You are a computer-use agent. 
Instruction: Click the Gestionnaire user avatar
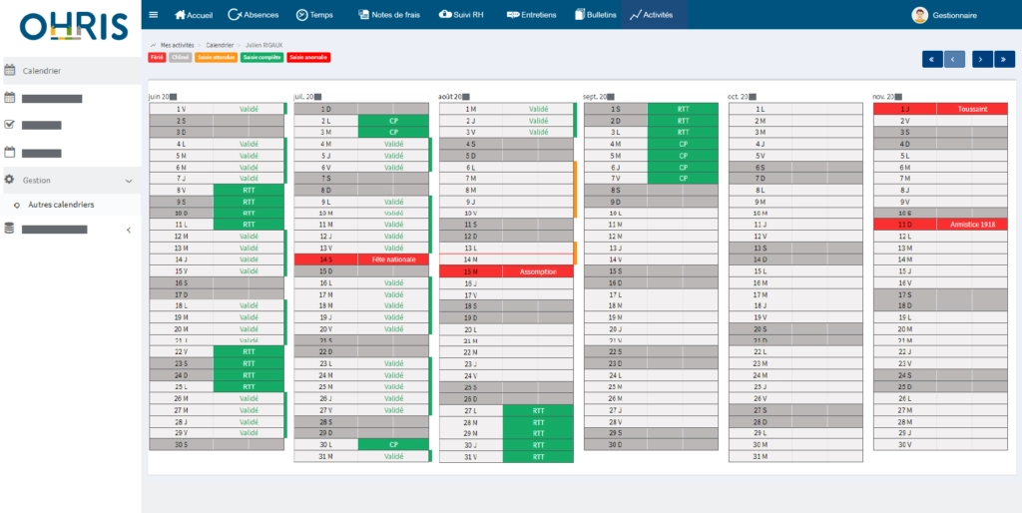click(919, 15)
